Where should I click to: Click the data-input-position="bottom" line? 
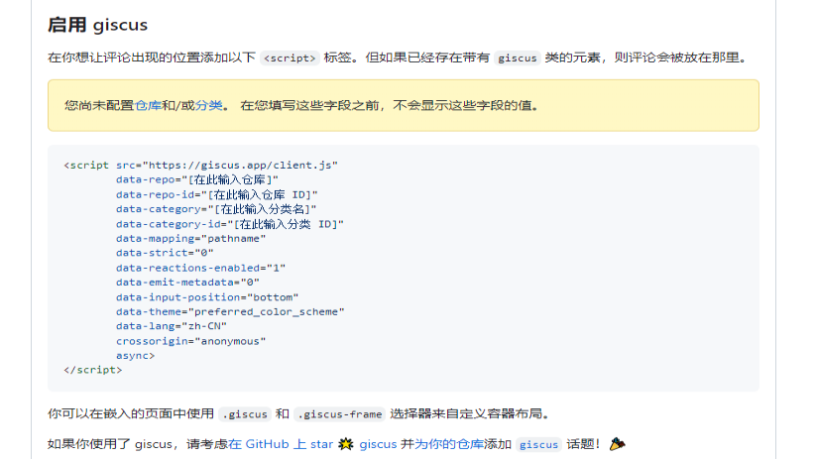pyautogui.click(x=207, y=297)
